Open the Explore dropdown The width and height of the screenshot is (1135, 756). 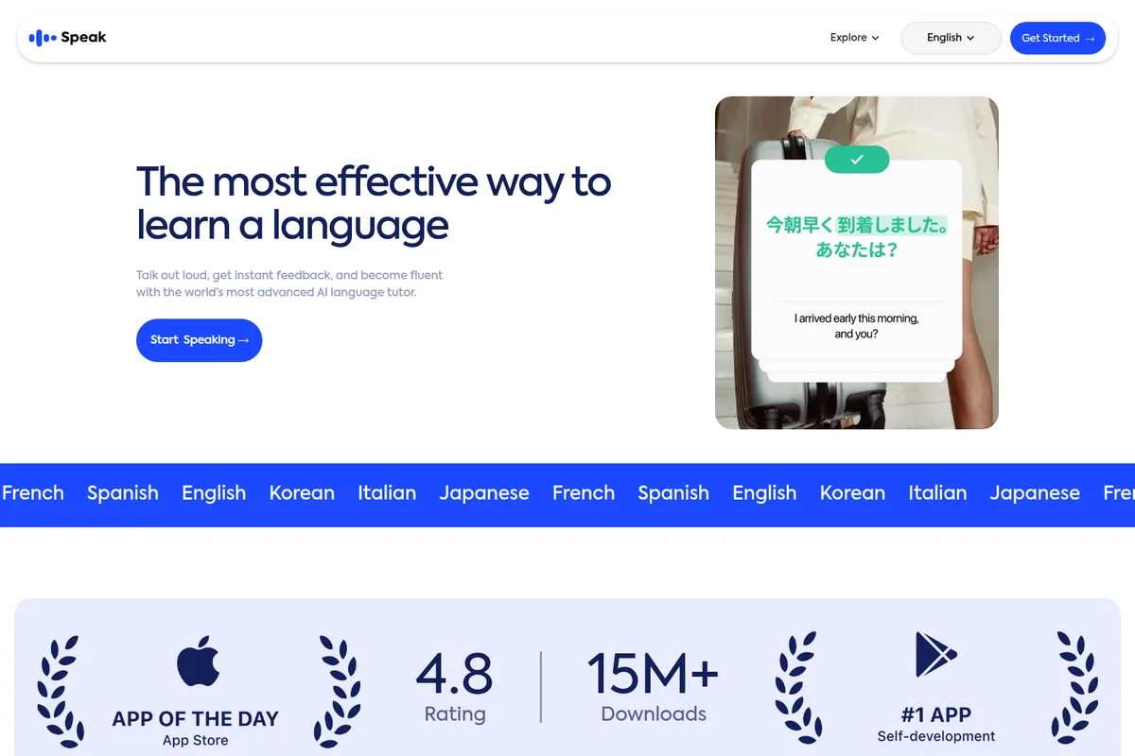click(x=847, y=37)
